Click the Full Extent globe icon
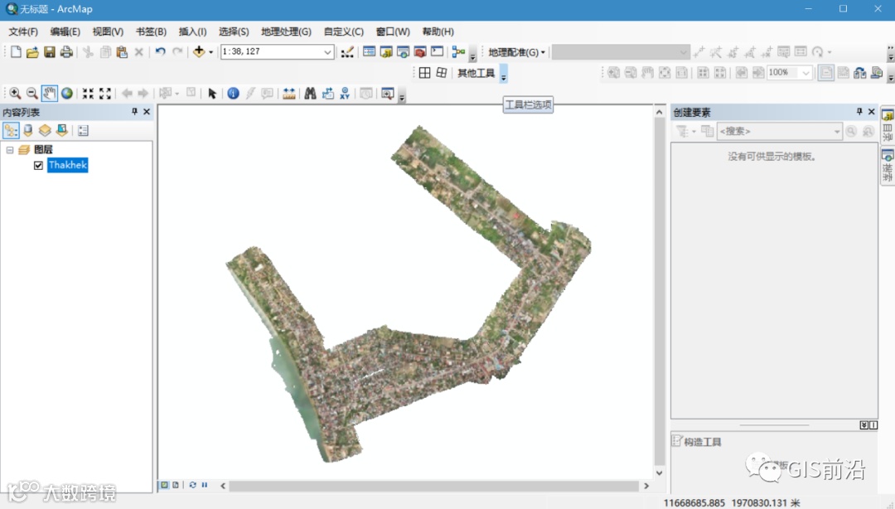Screen dimensions: 895x509 (x=67, y=94)
